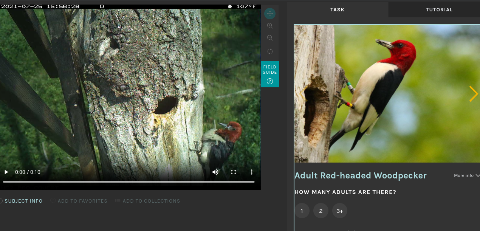Zoom out of the video subject

pos(270,38)
